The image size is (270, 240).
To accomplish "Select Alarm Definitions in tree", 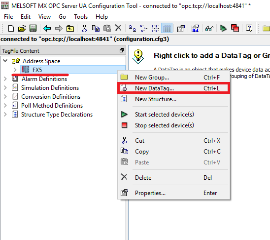I will (44, 79).
